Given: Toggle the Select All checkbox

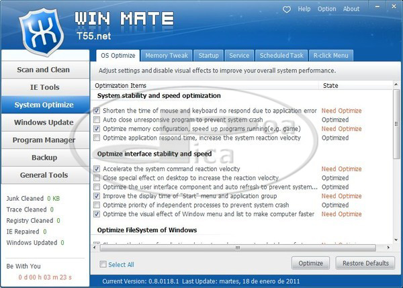Looking at the screenshot, I should (x=103, y=265).
